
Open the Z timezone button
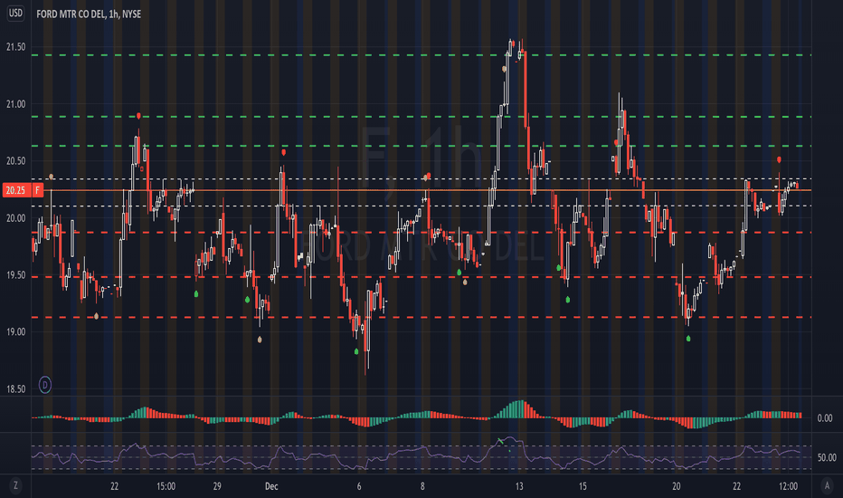coord(15,485)
